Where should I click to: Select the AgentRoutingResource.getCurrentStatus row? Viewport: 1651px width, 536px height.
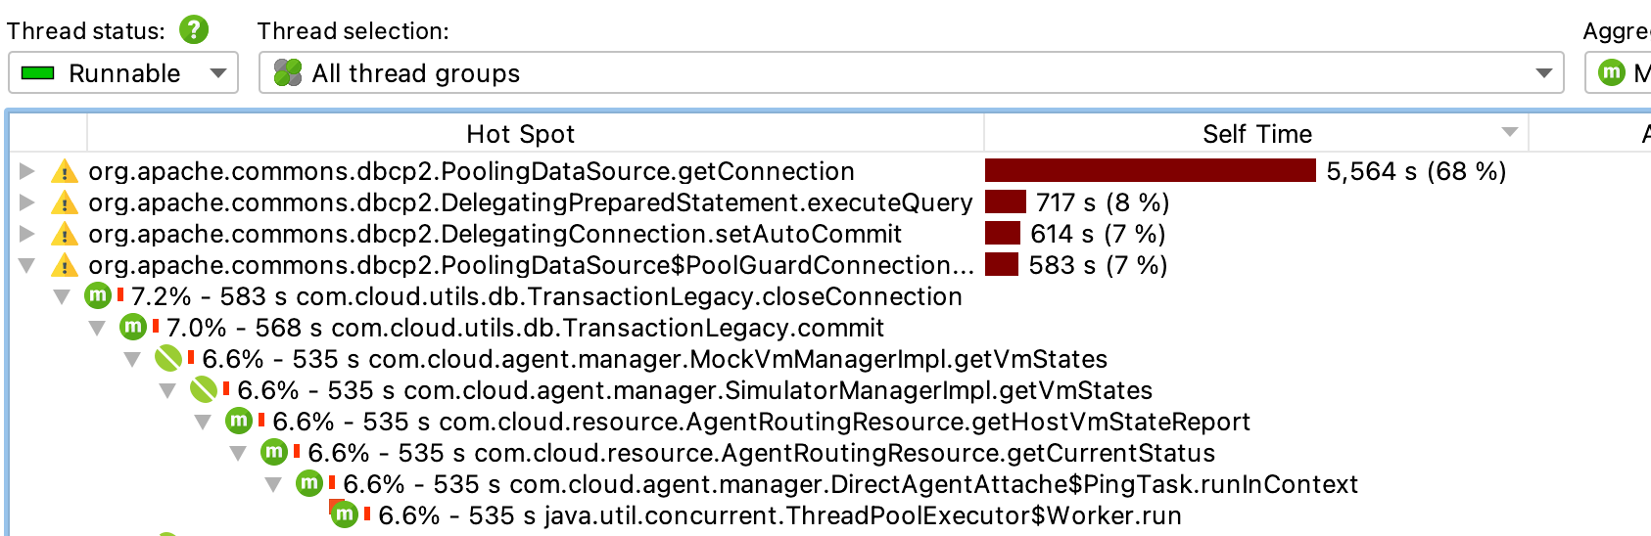pyautogui.click(x=844, y=453)
